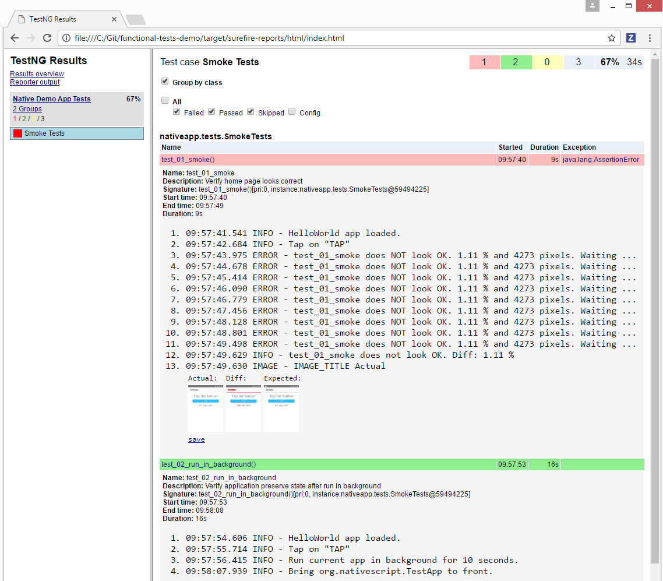
Task: Uncheck the Failed filter checkbox
Action: (177, 112)
